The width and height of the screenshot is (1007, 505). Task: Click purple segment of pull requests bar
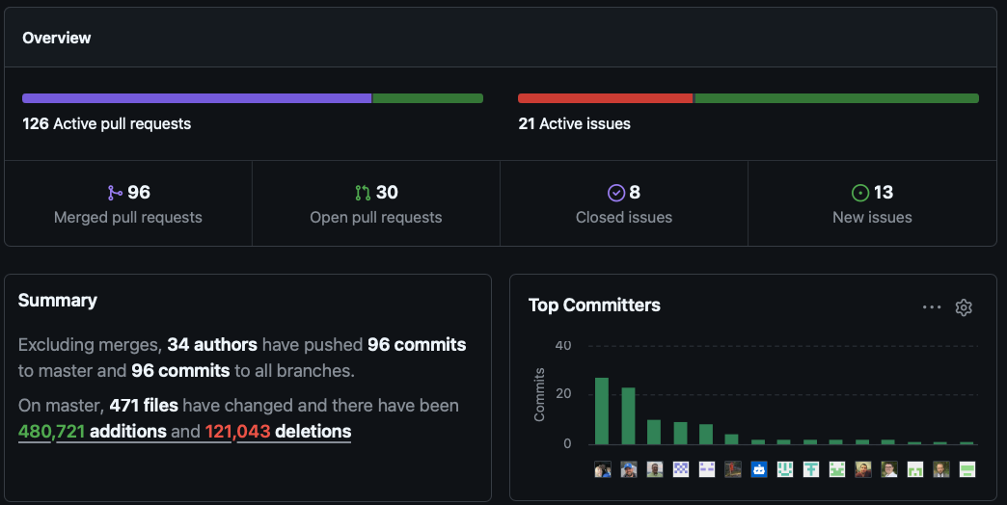pyautogui.click(x=197, y=98)
